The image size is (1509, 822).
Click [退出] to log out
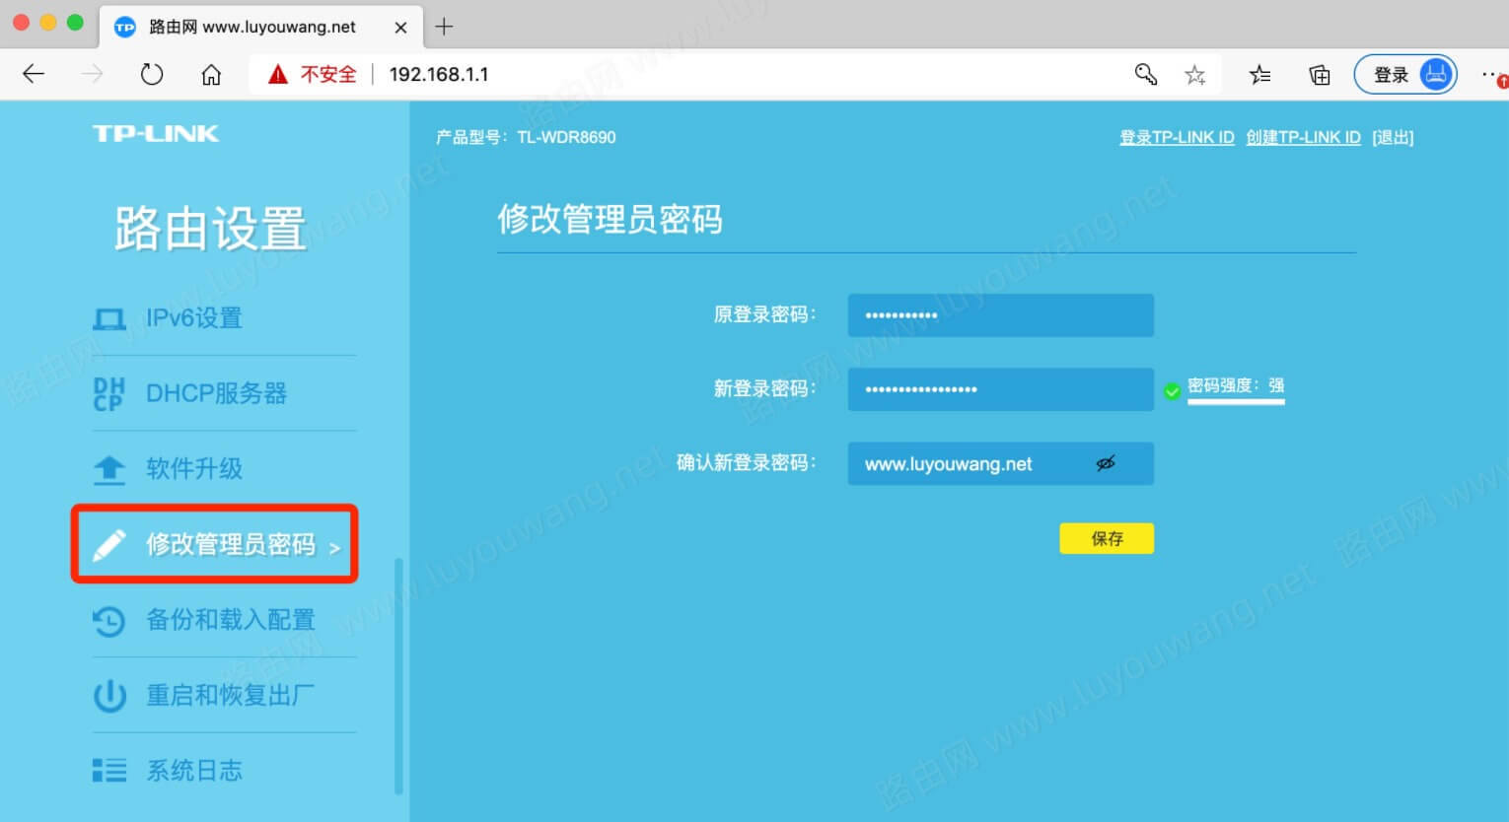1392,137
